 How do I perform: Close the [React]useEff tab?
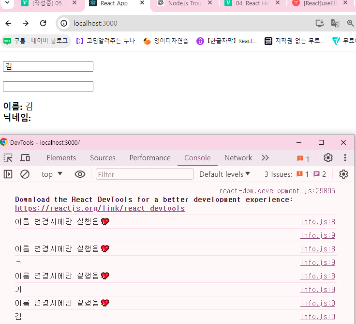345,3
